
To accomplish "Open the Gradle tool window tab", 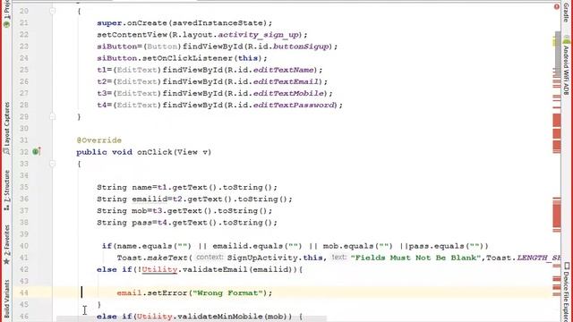I will 566,12.
